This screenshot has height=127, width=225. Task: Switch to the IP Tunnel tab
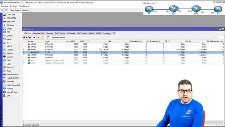(x=71, y=33)
